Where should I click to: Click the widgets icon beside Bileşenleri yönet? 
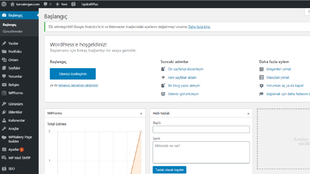pyautogui.click(x=262, y=69)
